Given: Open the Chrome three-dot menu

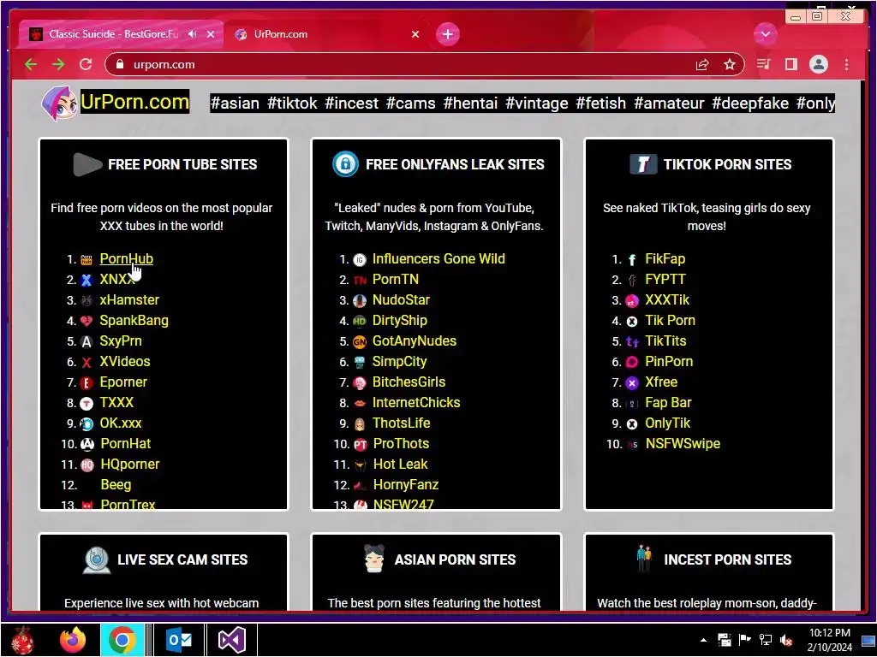Looking at the screenshot, I should (x=846, y=65).
